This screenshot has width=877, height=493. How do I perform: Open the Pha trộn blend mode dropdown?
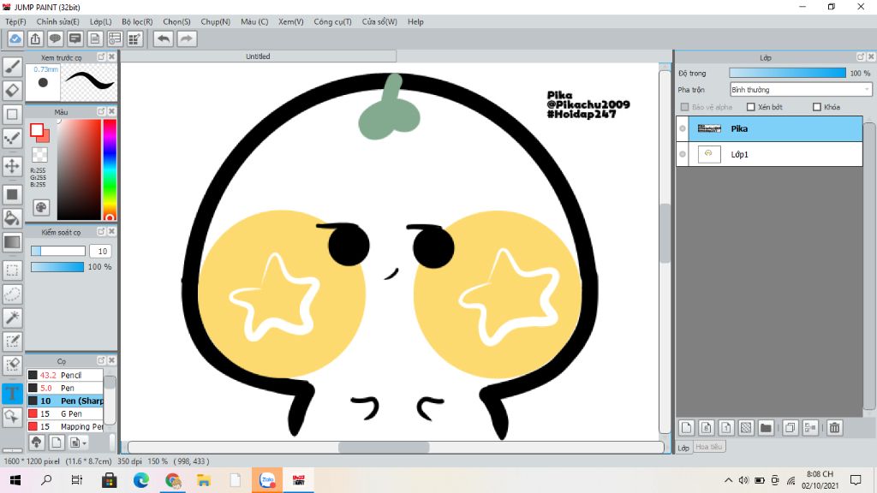coord(801,89)
